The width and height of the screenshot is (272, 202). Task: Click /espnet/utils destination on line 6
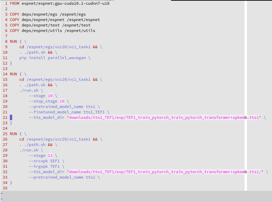[x=80, y=31]
